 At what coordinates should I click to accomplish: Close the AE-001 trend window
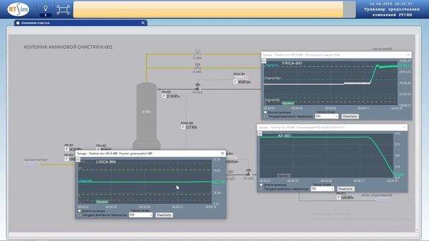click(404, 127)
